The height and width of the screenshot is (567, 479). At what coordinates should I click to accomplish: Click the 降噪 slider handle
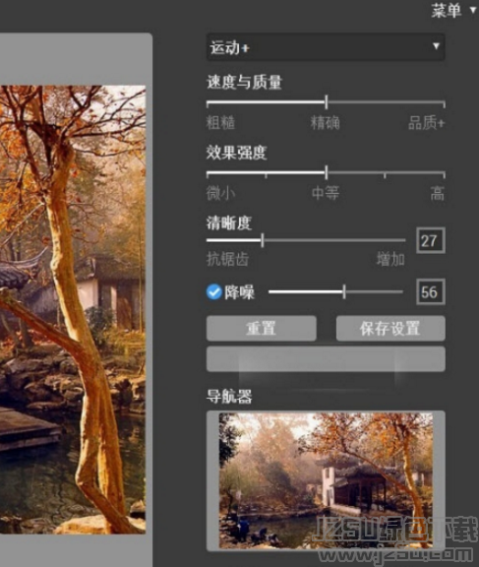coord(344,291)
